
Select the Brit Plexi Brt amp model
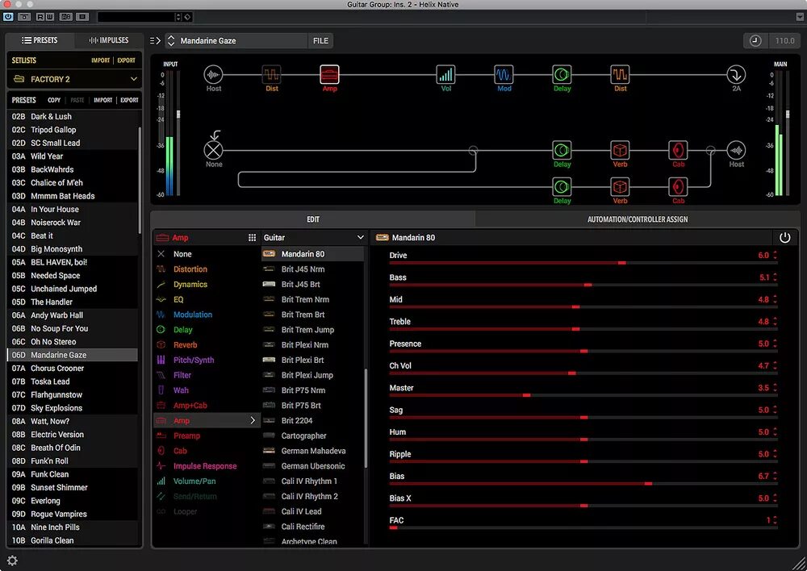[313, 360]
